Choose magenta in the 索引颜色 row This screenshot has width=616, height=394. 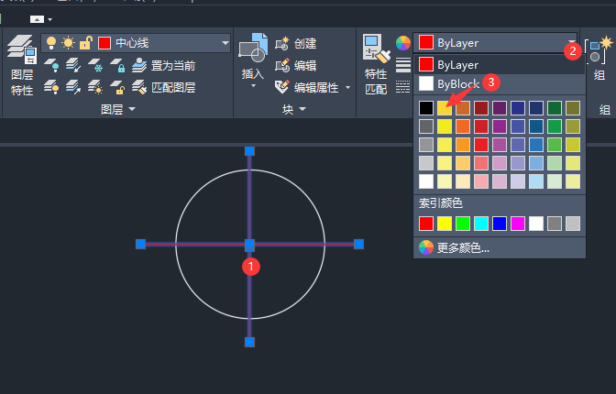click(518, 224)
